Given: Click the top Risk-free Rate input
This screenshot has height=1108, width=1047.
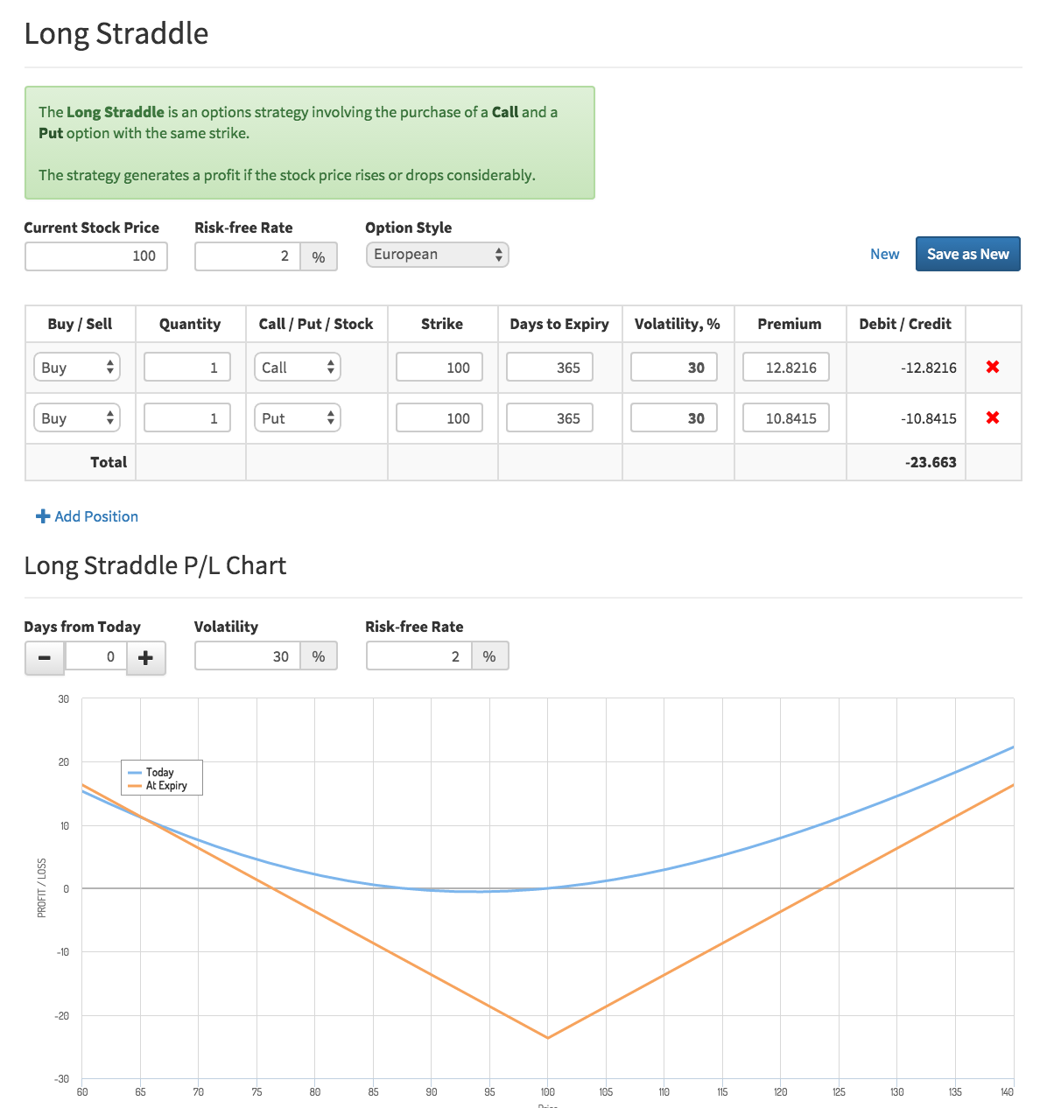Looking at the screenshot, I should click(x=248, y=256).
